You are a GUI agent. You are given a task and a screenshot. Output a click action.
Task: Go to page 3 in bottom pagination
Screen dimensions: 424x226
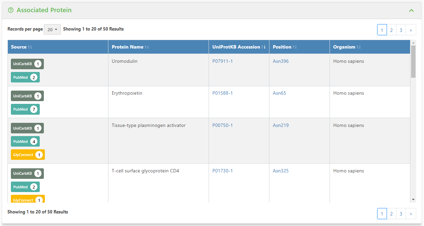(401, 214)
